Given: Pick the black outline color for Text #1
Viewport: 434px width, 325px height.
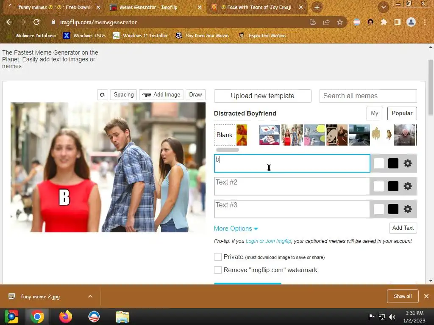Looking at the screenshot, I should pos(393,163).
